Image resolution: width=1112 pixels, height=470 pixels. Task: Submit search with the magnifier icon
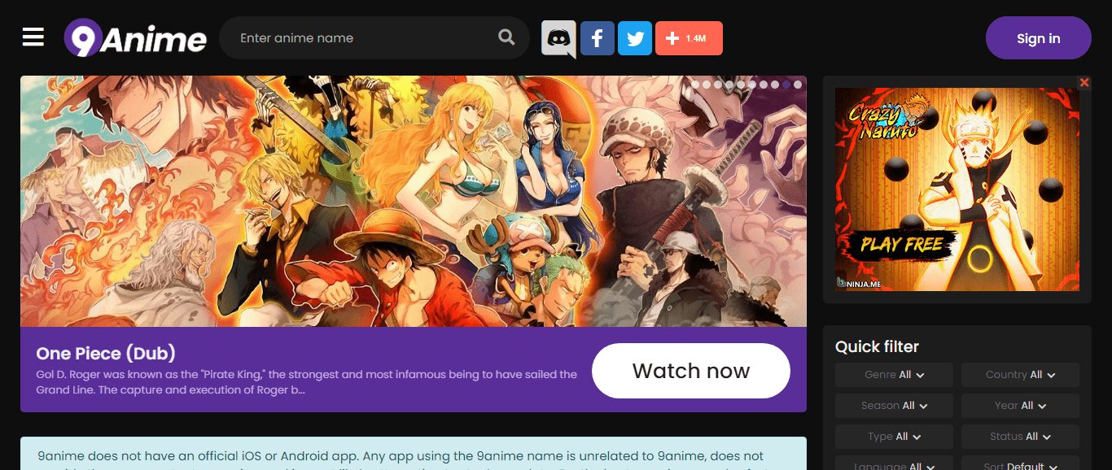click(506, 37)
